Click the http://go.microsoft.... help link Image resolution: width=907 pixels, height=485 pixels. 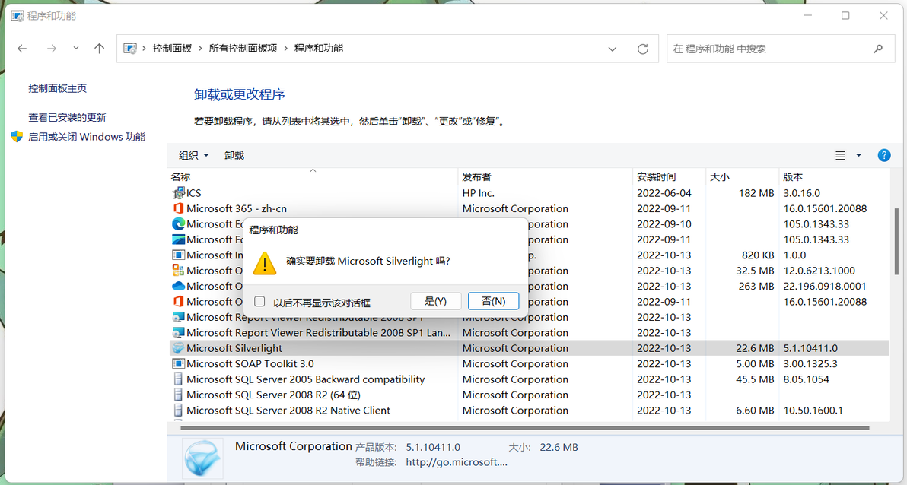[x=457, y=462]
